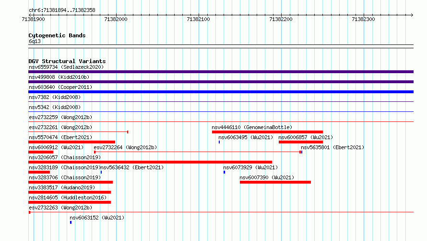Click the short red bar under nsv6006912

coord(41,152)
